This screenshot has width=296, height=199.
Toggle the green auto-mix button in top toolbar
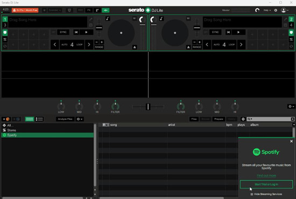point(105,10)
